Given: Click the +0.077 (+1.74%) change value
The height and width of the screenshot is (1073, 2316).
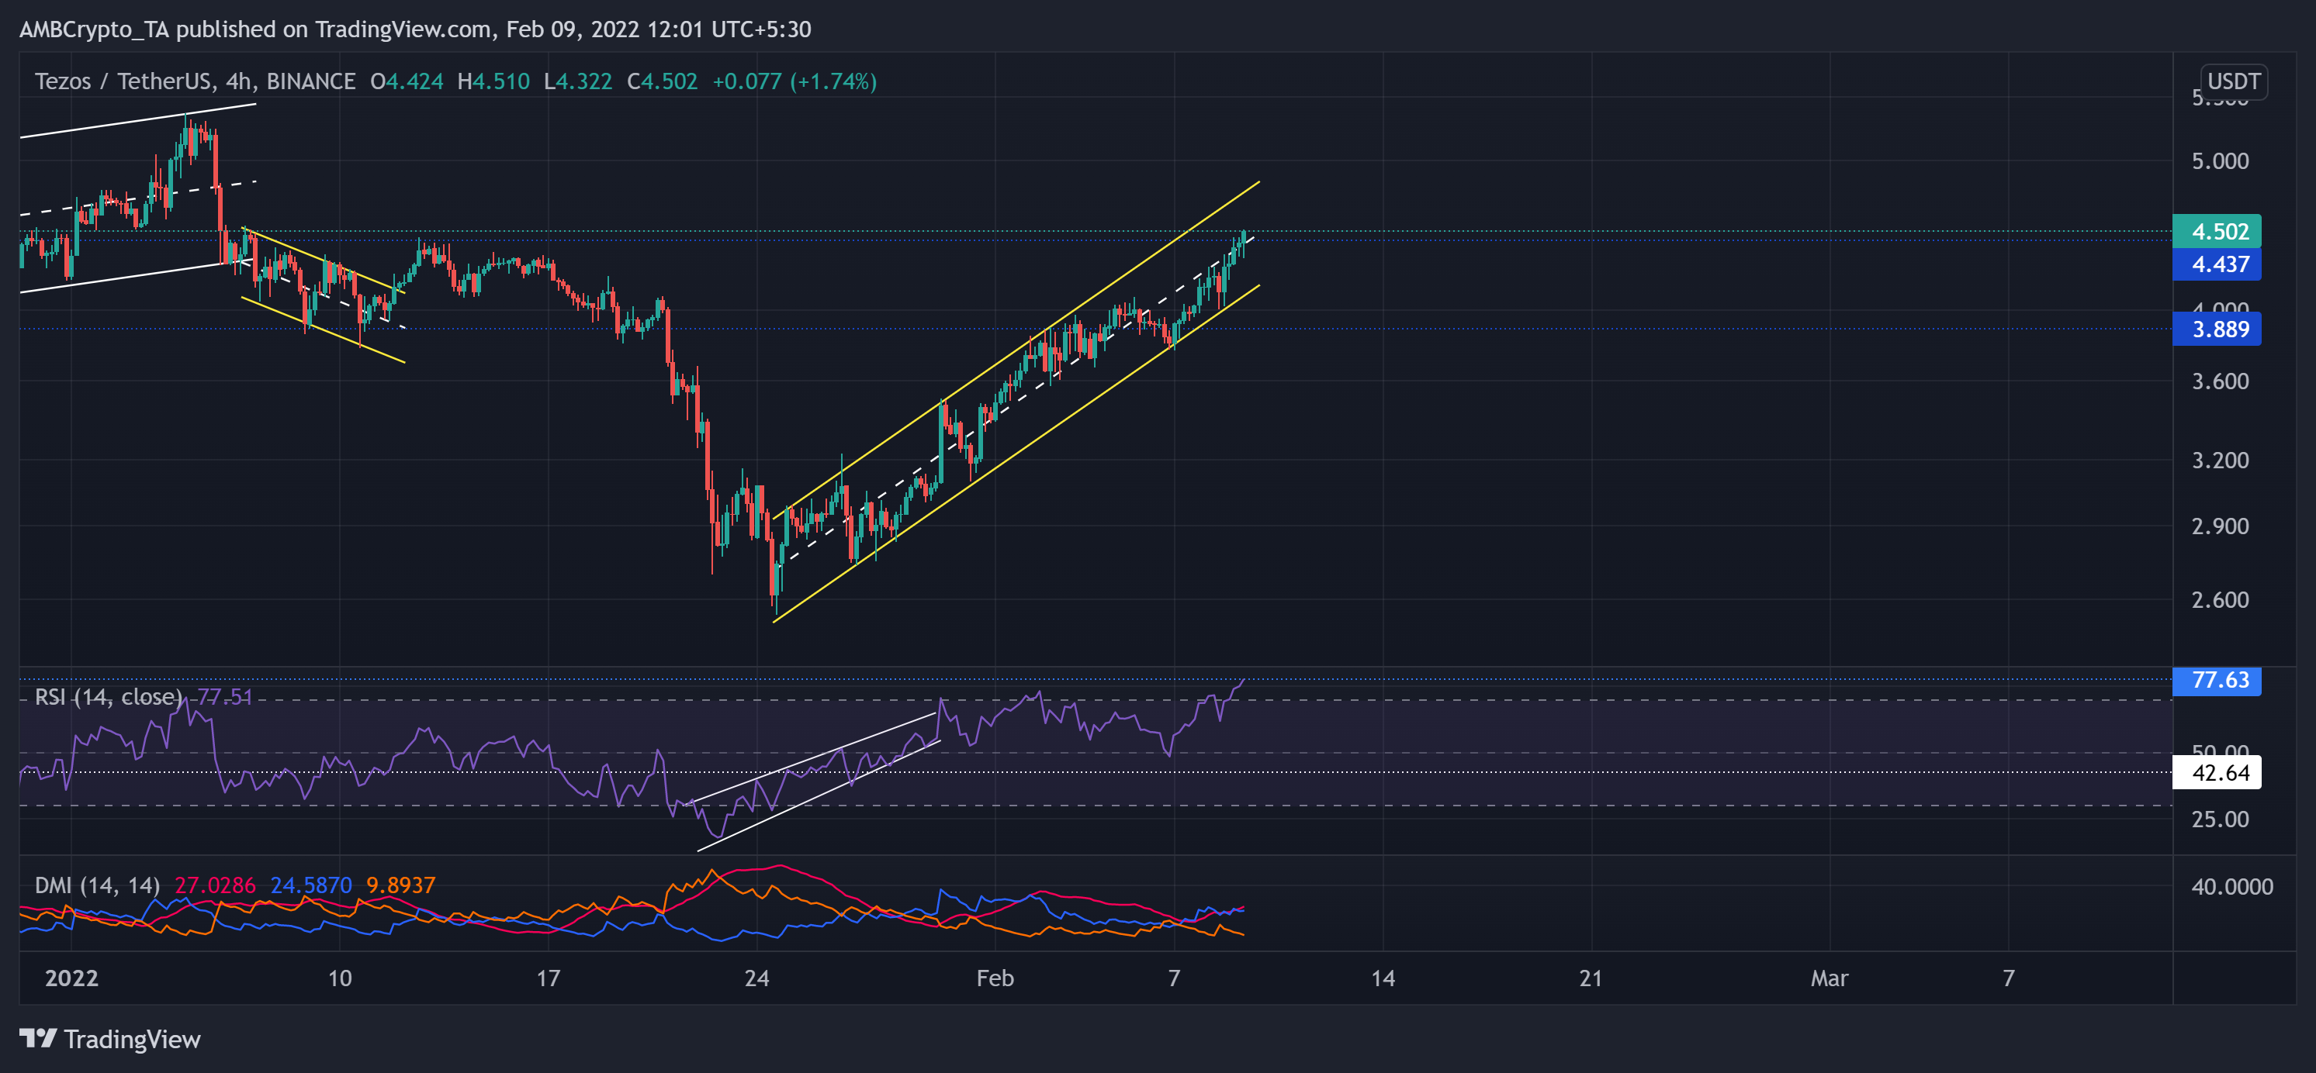Looking at the screenshot, I should [x=795, y=81].
